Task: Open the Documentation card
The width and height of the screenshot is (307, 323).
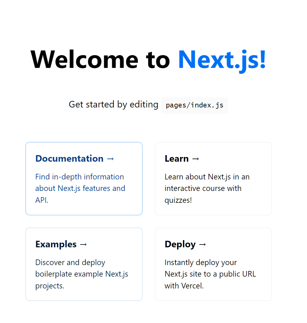Action: (x=84, y=178)
